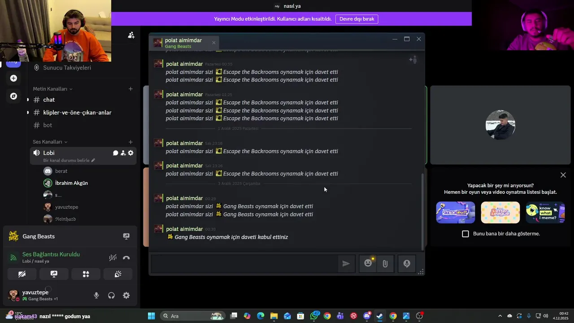Image resolution: width=574 pixels, height=323 pixels.
Task: Open File Explorer from the taskbar
Action: coord(274,316)
